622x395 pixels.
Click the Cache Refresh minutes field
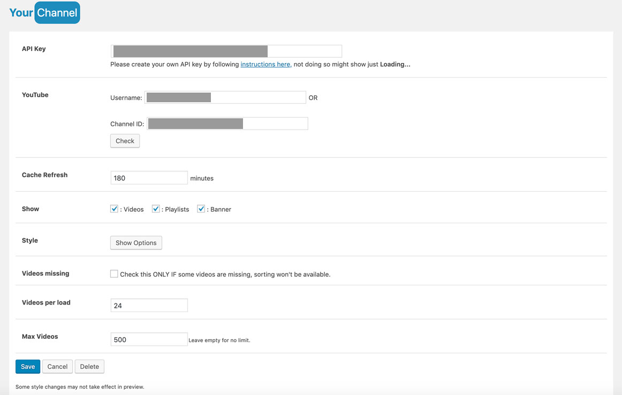pyautogui.click(x=149, y=177)
